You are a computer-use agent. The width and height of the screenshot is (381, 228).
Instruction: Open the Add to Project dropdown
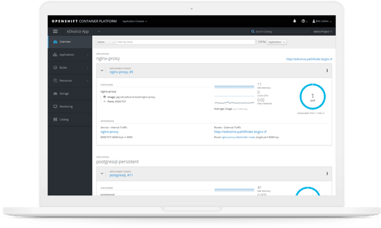click(323, 32)
